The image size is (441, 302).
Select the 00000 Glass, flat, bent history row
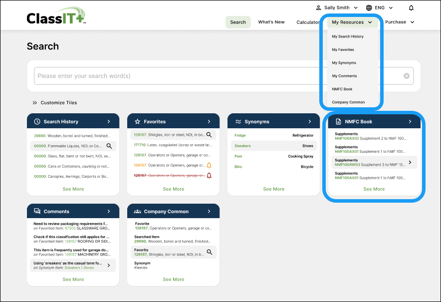pyautogui.click(x=73, y=156)
